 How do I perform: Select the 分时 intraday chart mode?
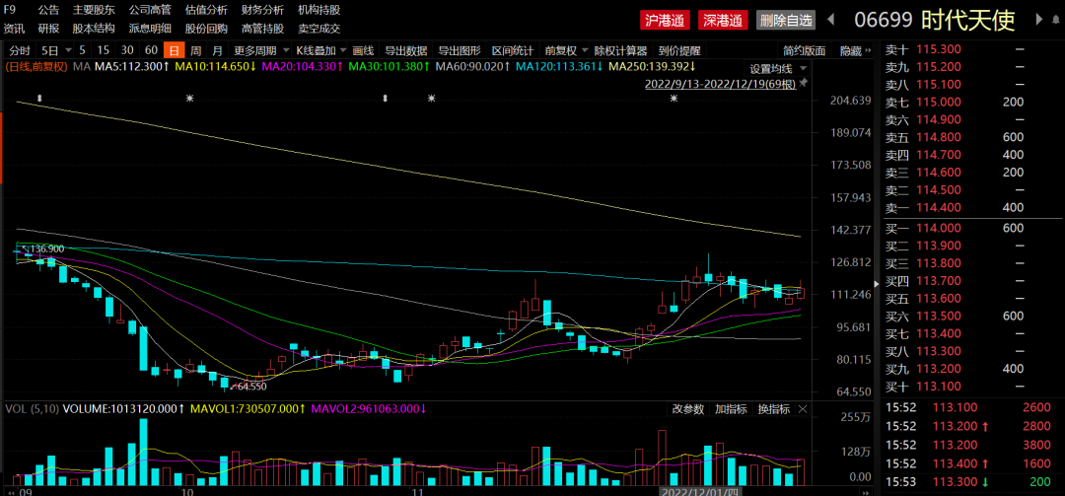(19, 50)
